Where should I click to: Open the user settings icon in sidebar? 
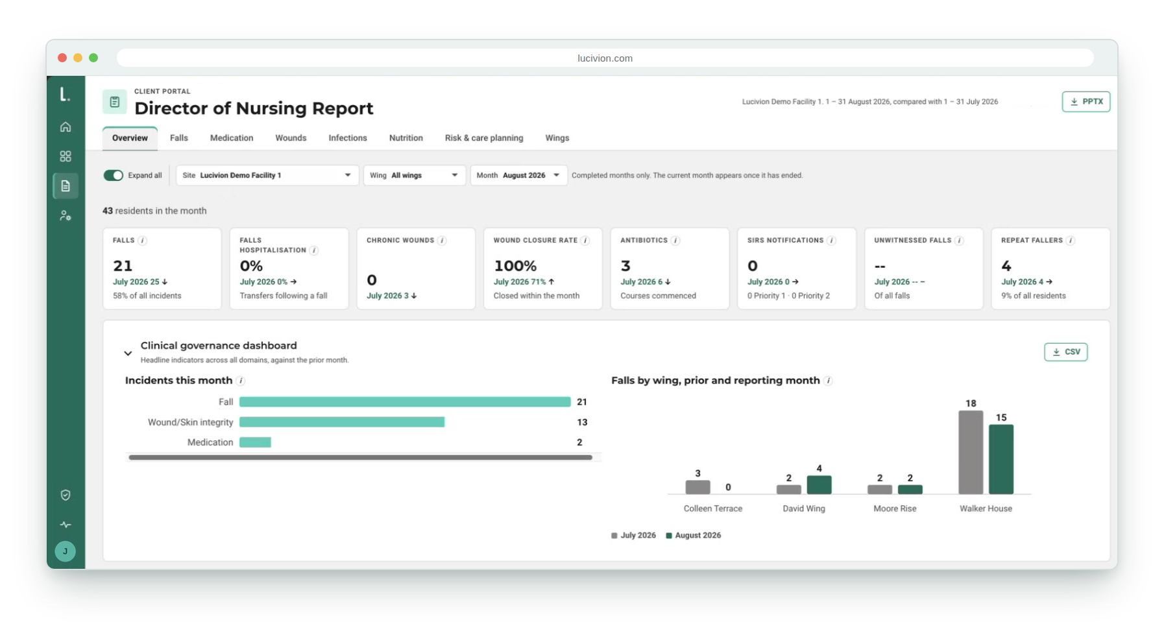click(x=66, y=216)
